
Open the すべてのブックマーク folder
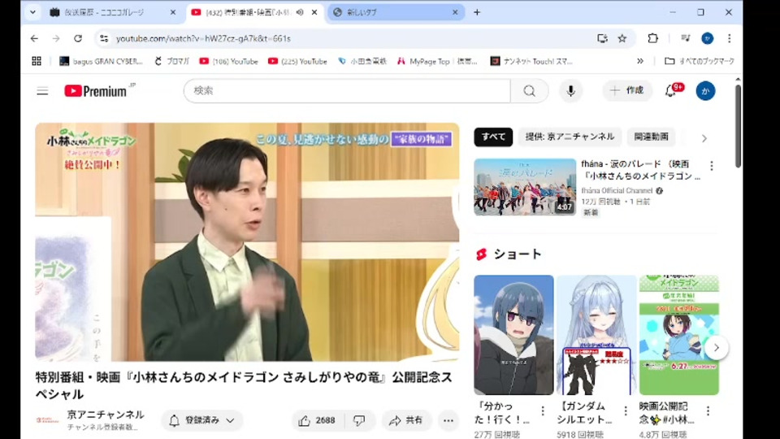tap(700, 61)
